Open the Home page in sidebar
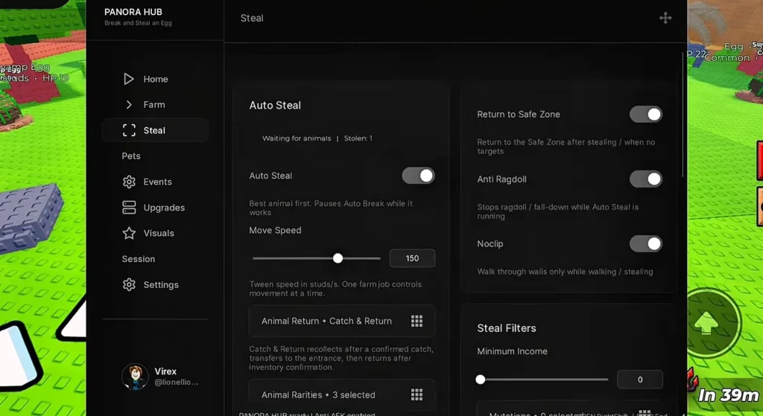The width and height of the screenshot is (763, 416). coord(155,79)
